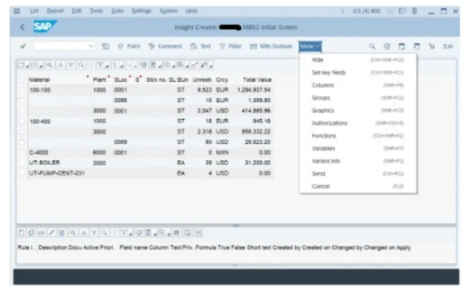473x290 pixels.
Task: Click the refresh icon in upper grid toolbar
Action: pos(21,65)
